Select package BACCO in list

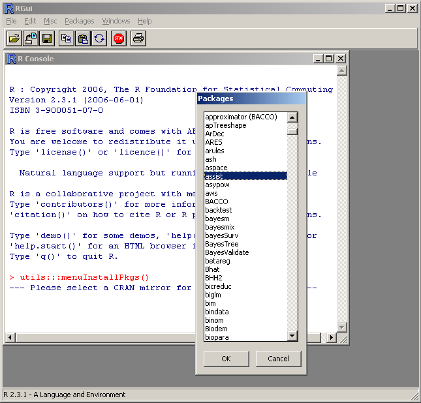pos(245,201)
